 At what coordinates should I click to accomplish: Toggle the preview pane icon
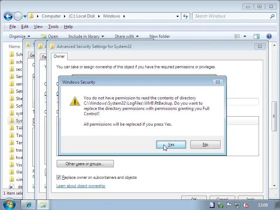tap(257, 36)
